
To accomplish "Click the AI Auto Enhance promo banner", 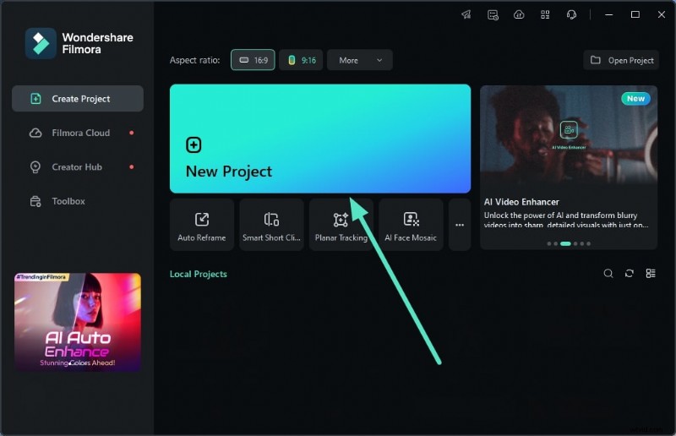I will click(x=78, y=322).
